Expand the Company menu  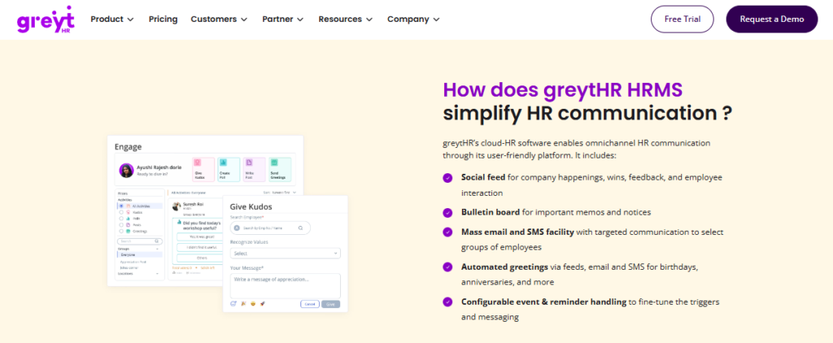[413, 20]
